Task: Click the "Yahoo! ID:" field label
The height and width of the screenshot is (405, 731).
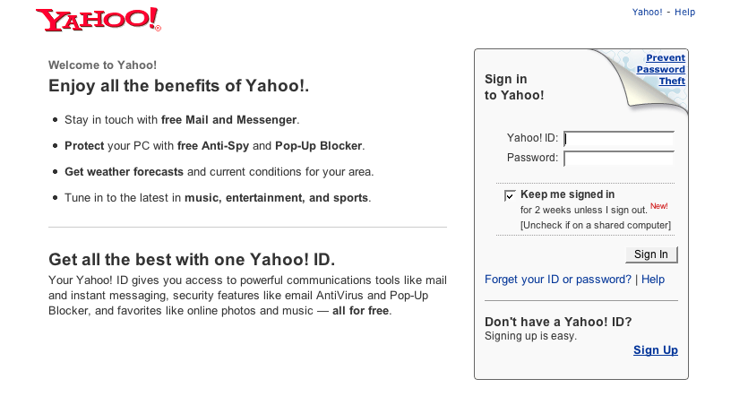Action: pyautogui.click(x=532, y=138)
